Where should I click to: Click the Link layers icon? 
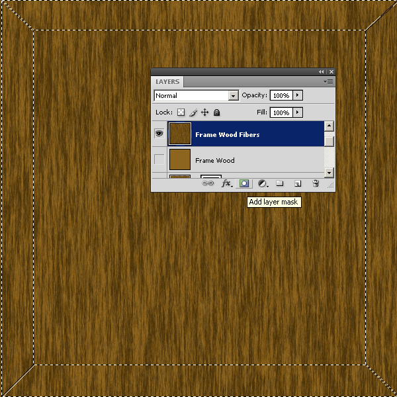click(208, 183)
